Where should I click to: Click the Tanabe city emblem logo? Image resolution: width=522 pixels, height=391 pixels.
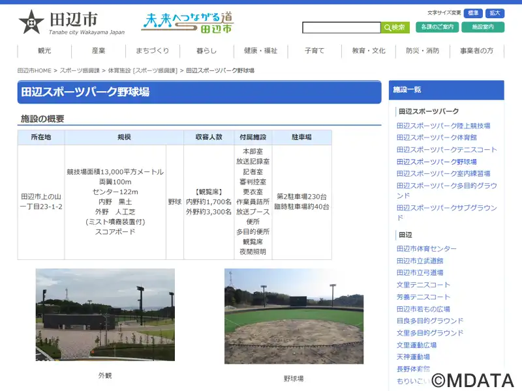[31, 22]
